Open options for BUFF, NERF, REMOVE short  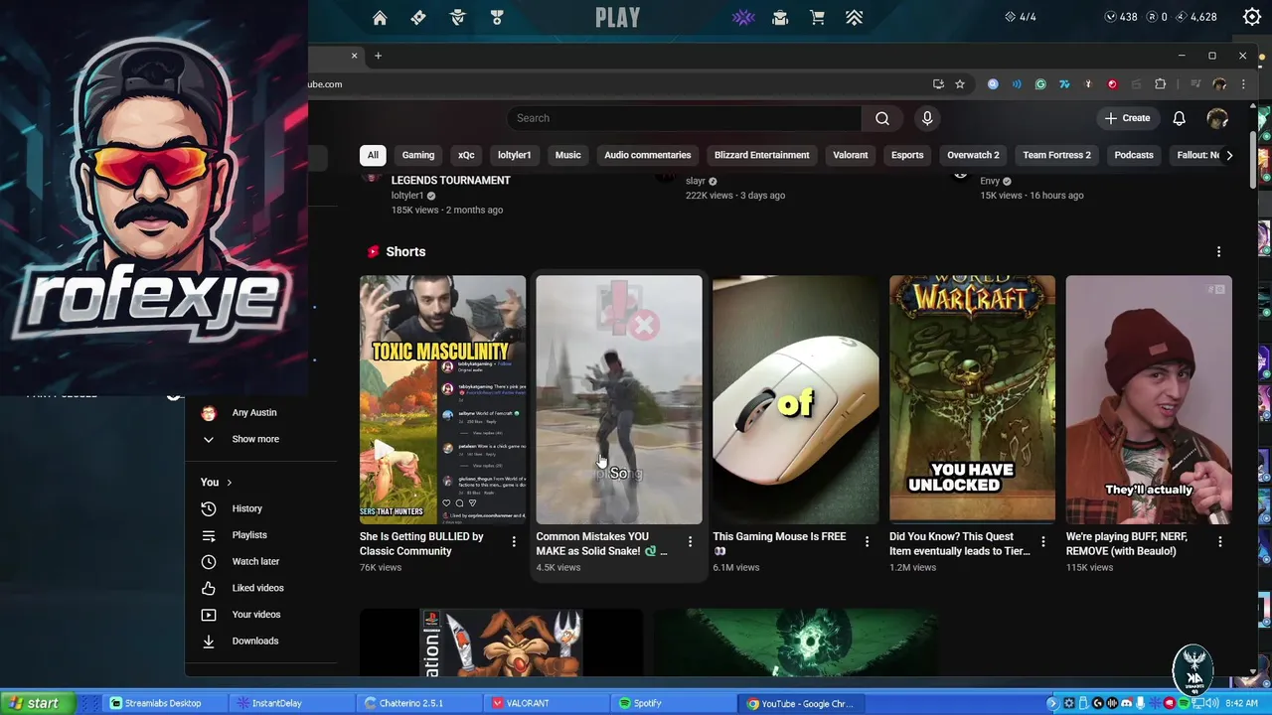(1219, 542)
